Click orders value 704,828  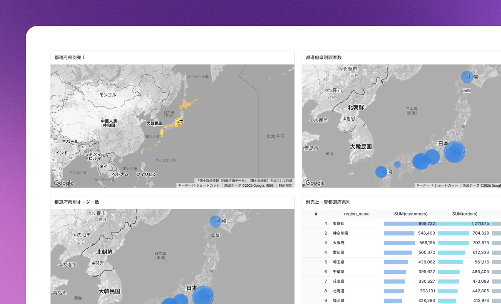(481, 233)
